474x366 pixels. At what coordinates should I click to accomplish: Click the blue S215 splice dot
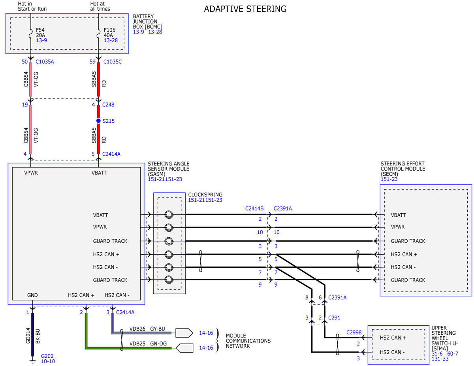coord(98,121)
